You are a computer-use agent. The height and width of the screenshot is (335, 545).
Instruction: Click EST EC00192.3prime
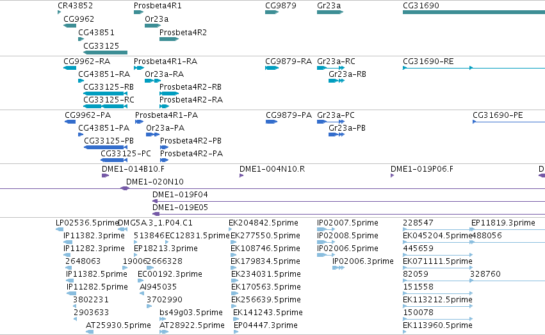(140, 281)
